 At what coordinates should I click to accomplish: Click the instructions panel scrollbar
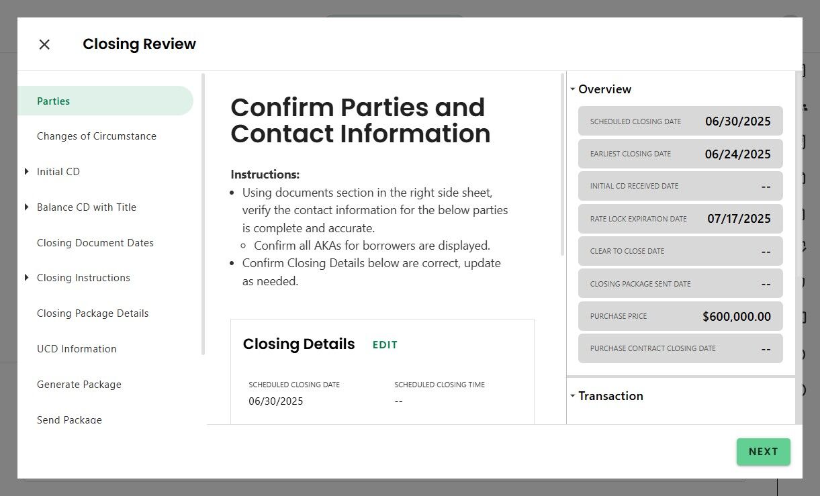pos(563,164)
